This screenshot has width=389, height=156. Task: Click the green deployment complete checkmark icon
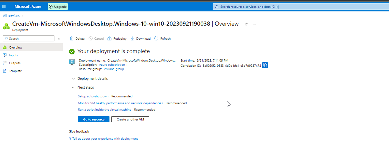click(72, 51)
